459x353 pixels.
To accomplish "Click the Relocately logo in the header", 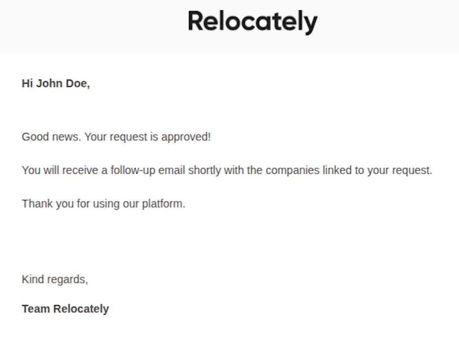I will (253, 22).
